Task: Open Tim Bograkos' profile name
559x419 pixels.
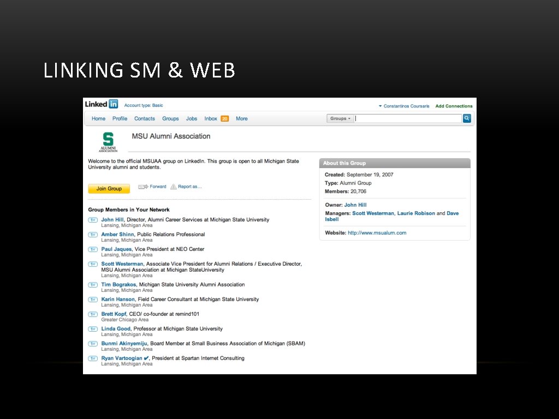Action: (118, 285)
